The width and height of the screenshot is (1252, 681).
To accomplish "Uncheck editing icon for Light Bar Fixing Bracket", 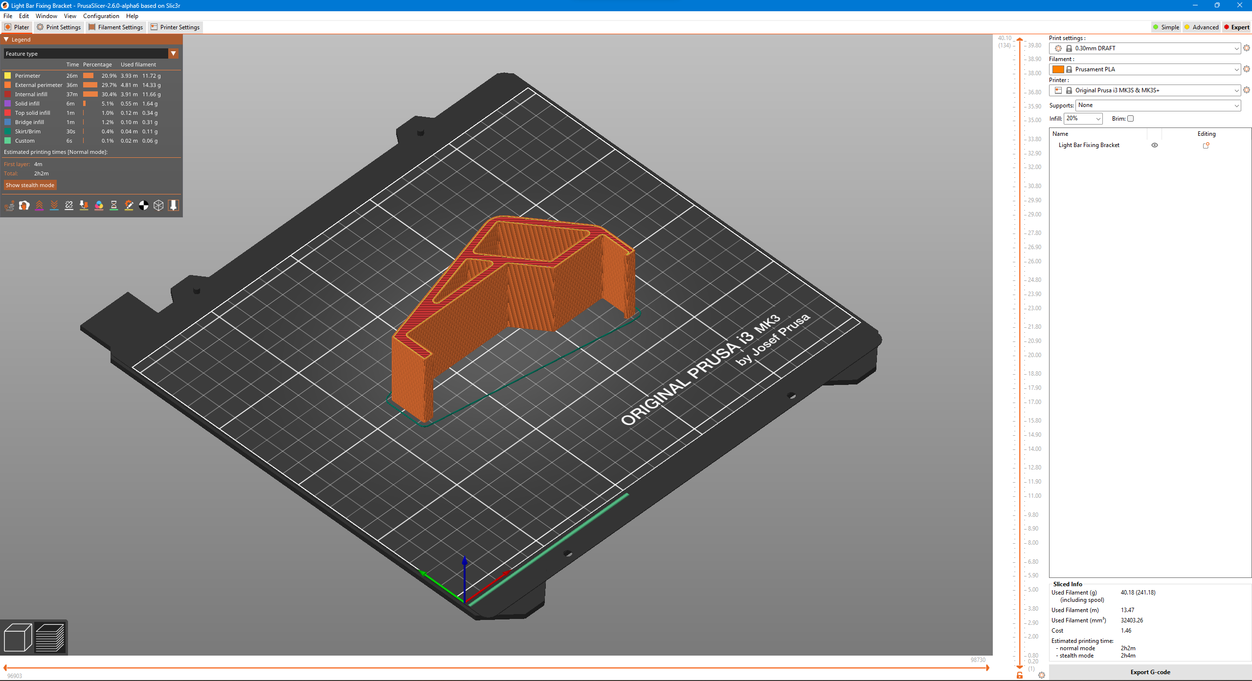I will point(1206,145).
